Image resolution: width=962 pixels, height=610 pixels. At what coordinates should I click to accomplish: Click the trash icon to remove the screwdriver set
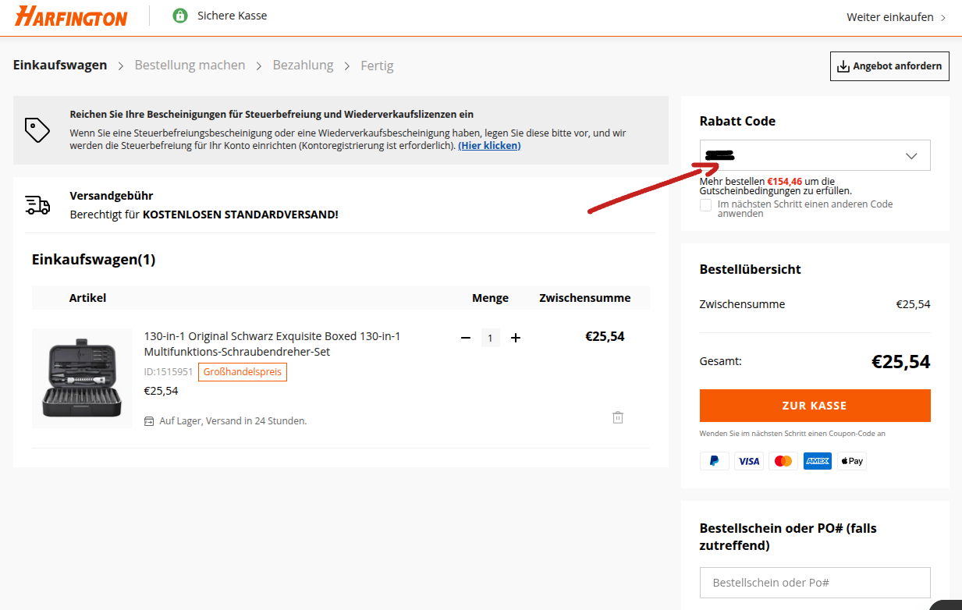pyautogui.click(x=617, y=417)
